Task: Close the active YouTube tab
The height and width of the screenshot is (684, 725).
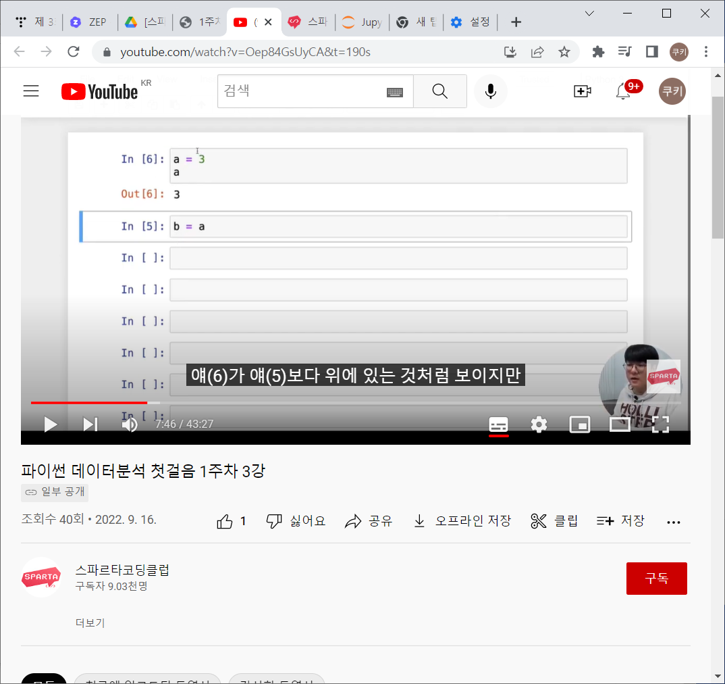Action: click(x=268, y=22)
